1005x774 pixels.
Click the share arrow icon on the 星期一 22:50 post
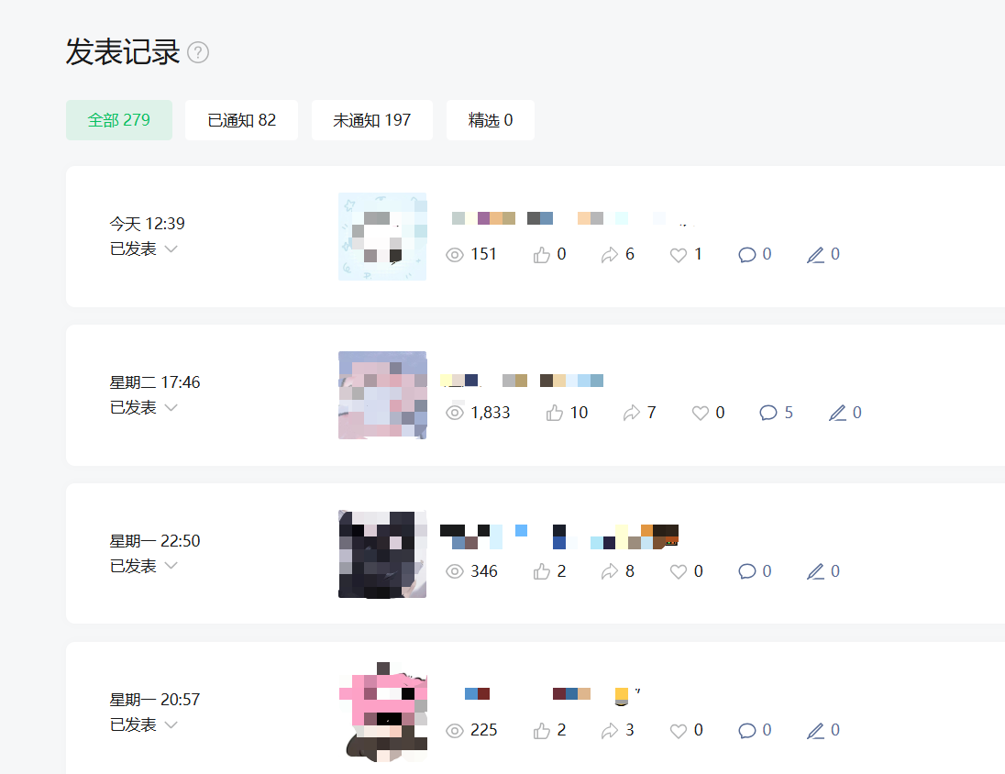point(610,571)
